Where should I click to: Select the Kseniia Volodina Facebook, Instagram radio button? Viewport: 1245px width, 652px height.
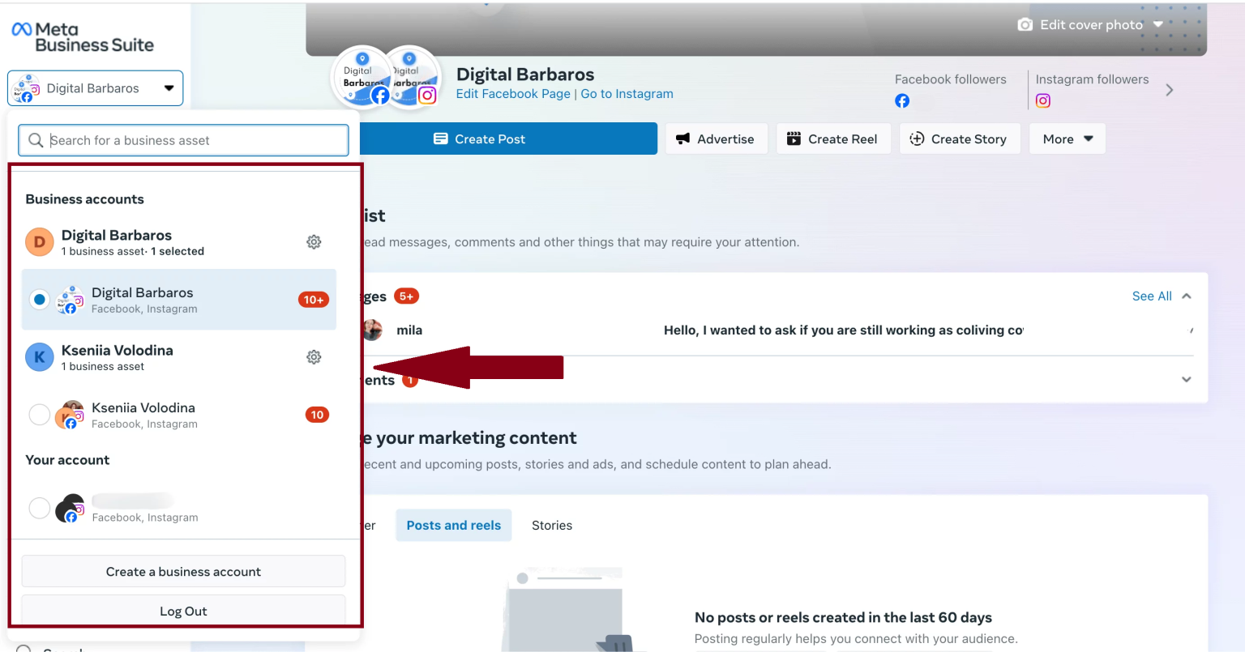(x=39, y=414)
